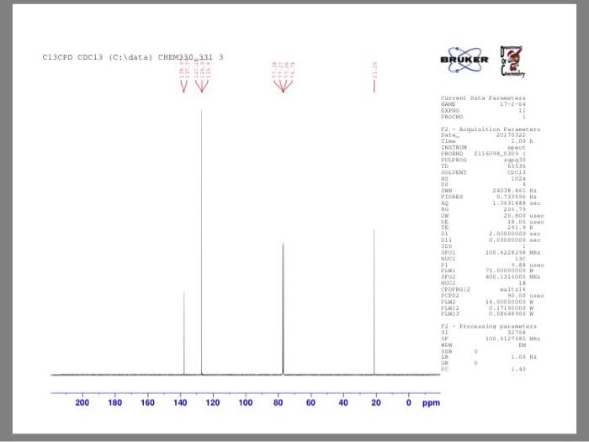Image resolution: width=589 pixels, height=442 pixels.
Task: Click the FIDRES value '0.733596'
Action: (511, 197)
